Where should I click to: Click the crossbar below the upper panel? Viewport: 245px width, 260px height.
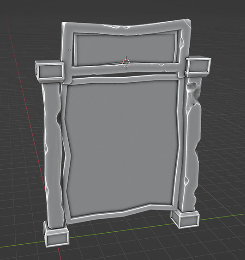(x=125, y=70)
